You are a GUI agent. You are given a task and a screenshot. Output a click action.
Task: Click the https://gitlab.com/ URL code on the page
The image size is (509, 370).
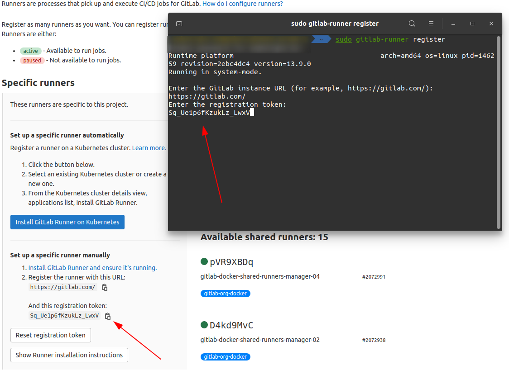click(62, 287)
